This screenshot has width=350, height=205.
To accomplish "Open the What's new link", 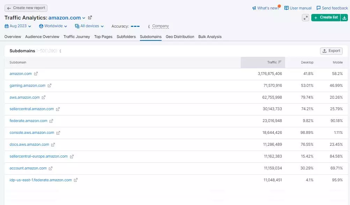I will pyautogui.click(x=268, y=8).
